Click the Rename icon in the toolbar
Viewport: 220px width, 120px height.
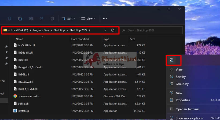[x=31, y=19]
